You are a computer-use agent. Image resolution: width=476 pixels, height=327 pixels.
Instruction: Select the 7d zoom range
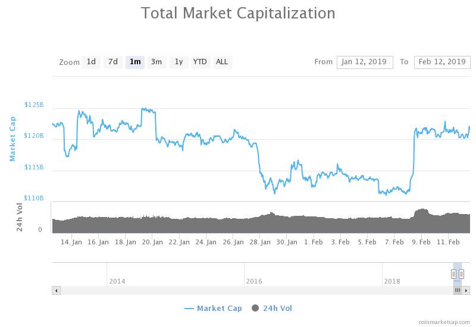click(x=113, y=62)
